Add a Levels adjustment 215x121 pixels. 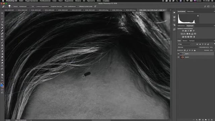186,31
